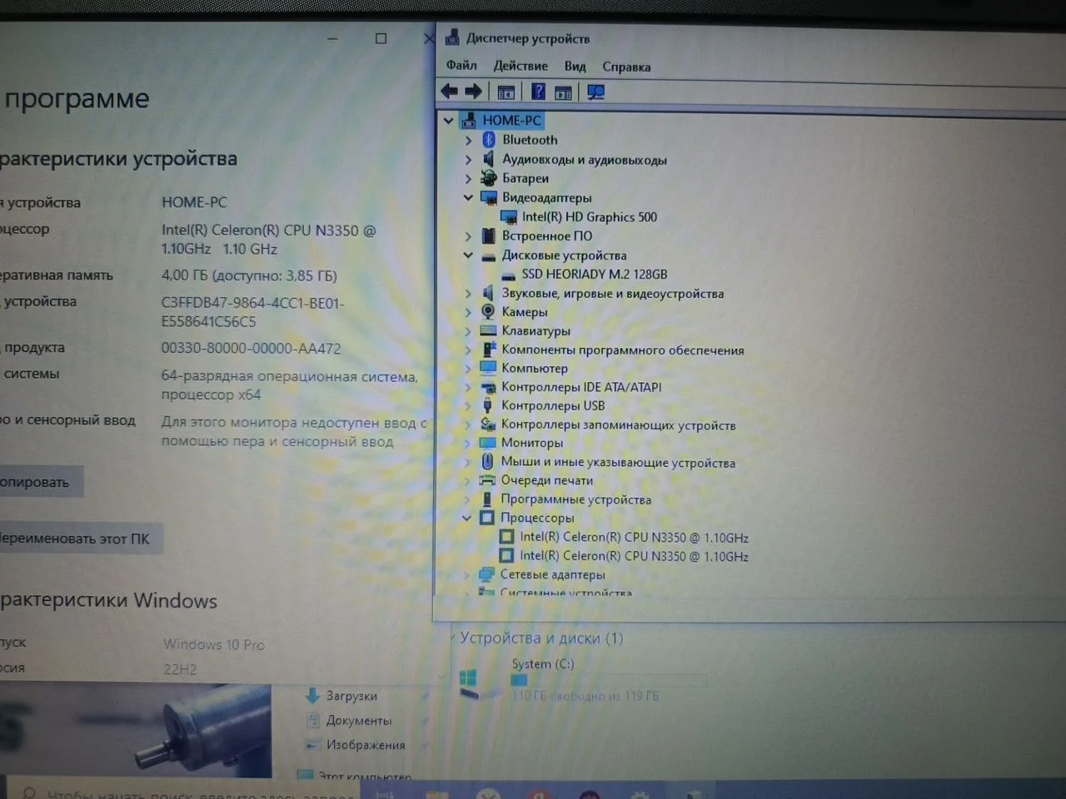The height and width of the screenshot is (799, 1066).
Task: Click the Клавиатуры keyboard icon
Action: 488,330
